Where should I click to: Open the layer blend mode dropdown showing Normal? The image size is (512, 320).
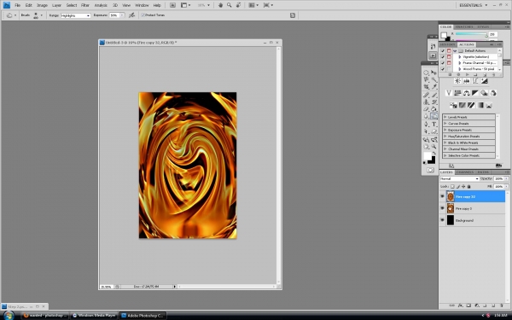pyautogui.click(x=459, y=178)
